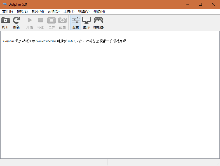Click the window resize grip in status bar
The width and height of the screenshot is (220, 166).
click(x=218, y=164)
